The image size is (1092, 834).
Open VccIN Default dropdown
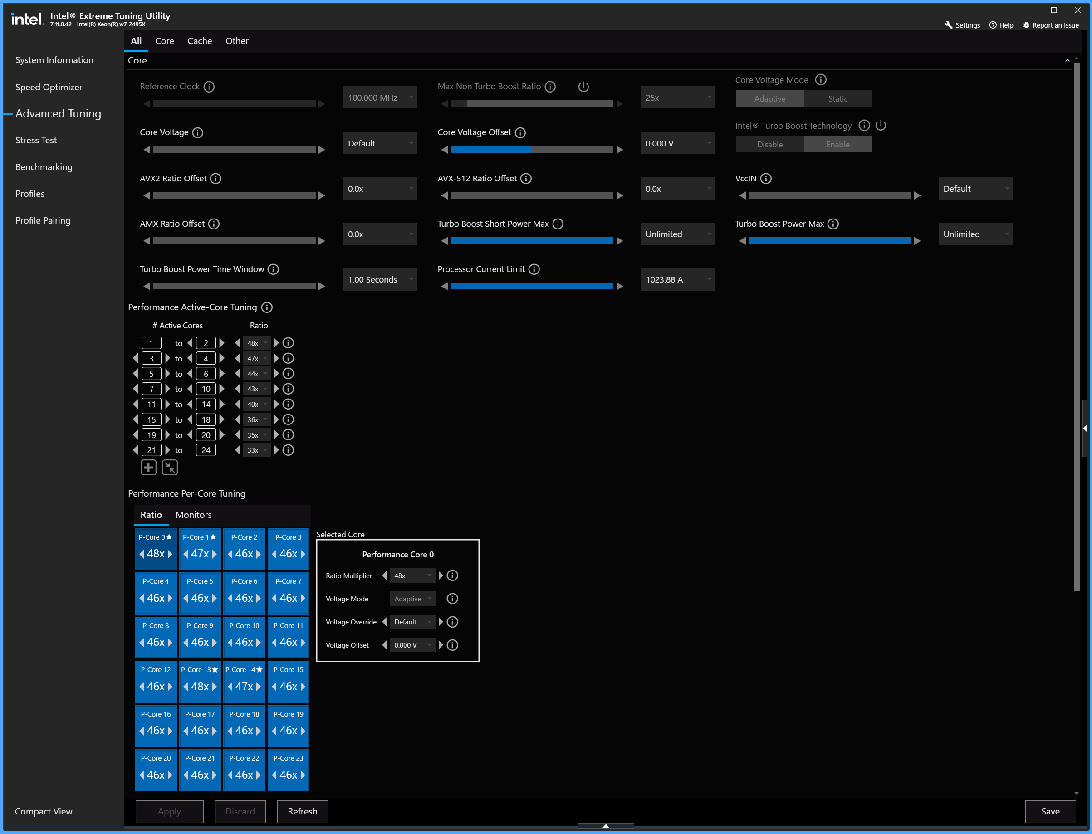point(975,189)
